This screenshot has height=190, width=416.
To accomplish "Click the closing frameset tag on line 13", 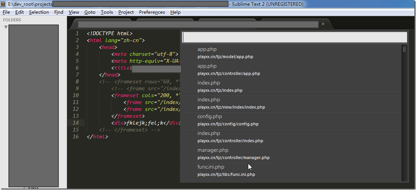I will [128, 116].
